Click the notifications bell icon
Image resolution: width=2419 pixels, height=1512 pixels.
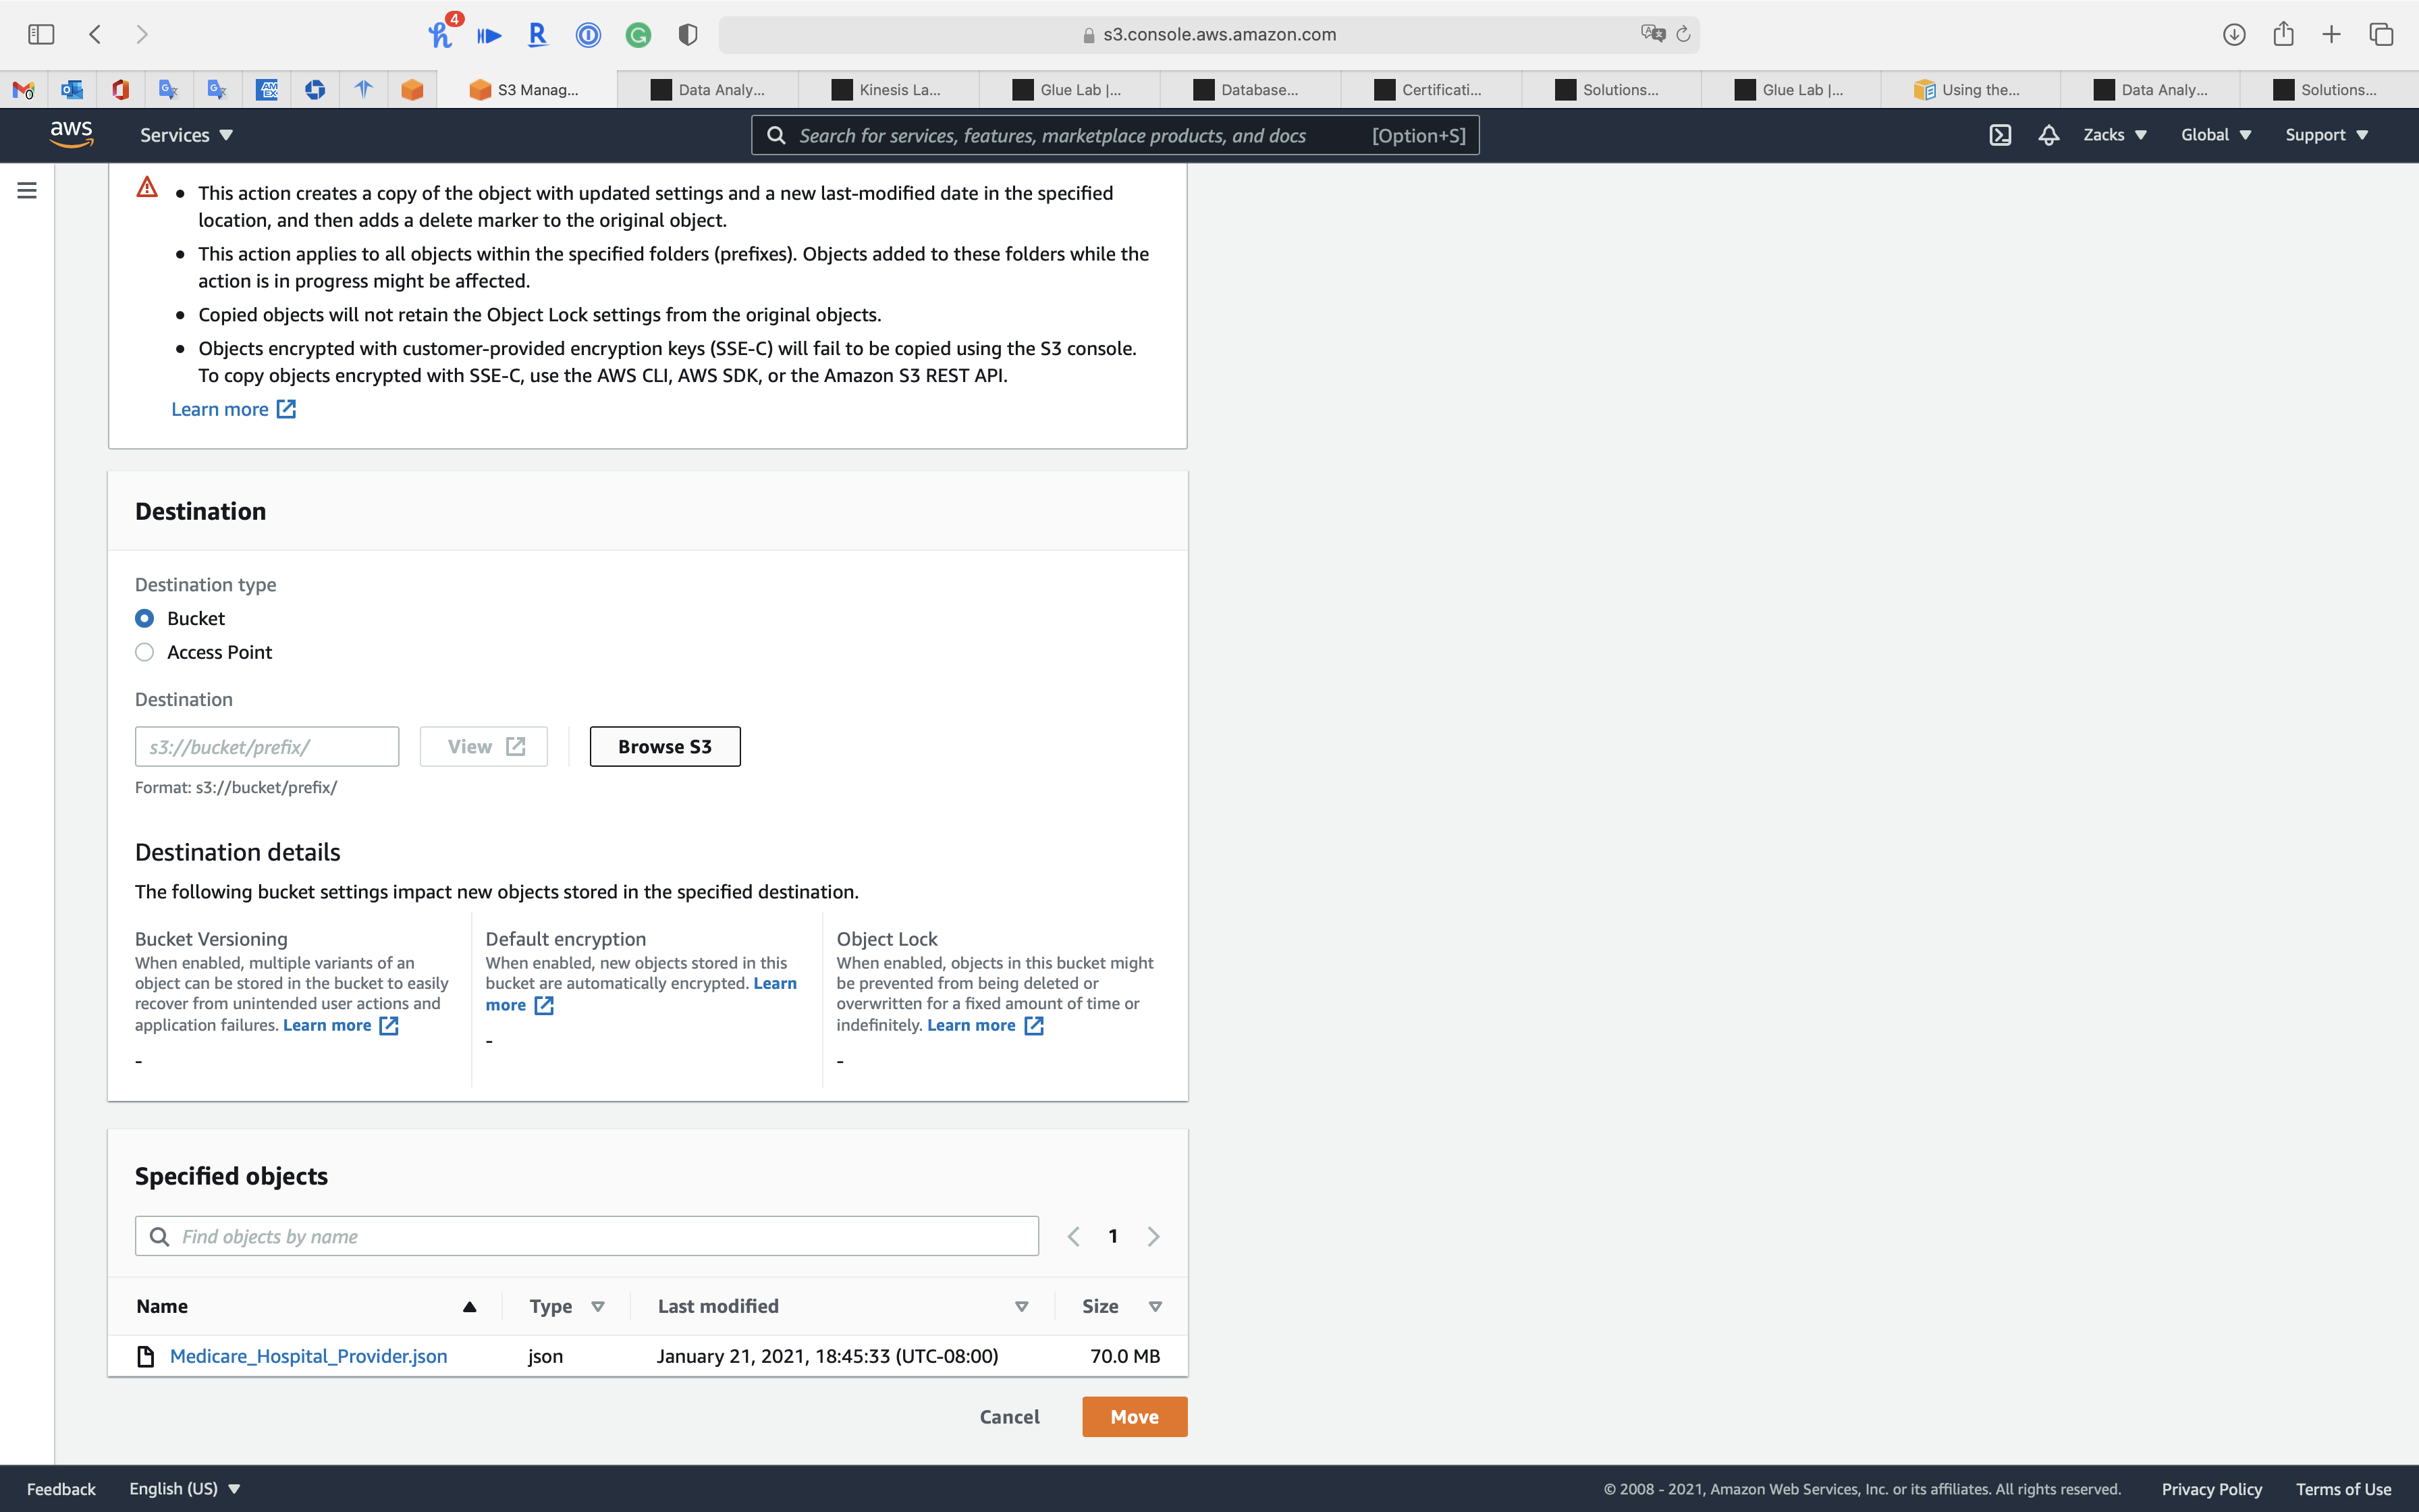[x=2048, y=135]
